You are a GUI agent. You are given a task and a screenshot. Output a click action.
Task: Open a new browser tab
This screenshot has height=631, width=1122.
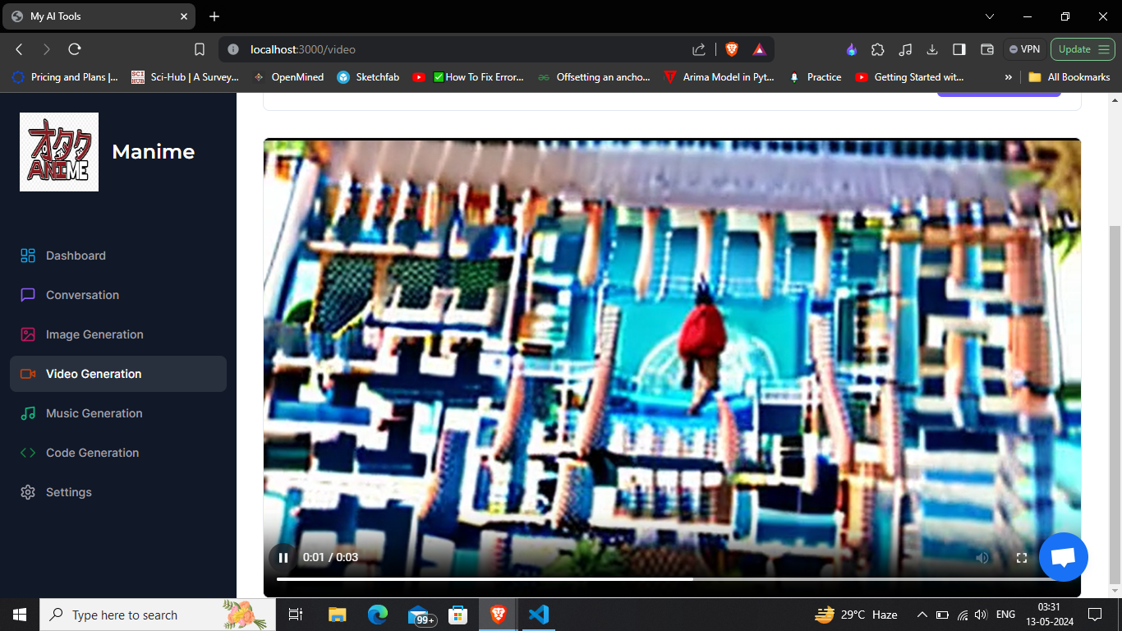[214, 16]
